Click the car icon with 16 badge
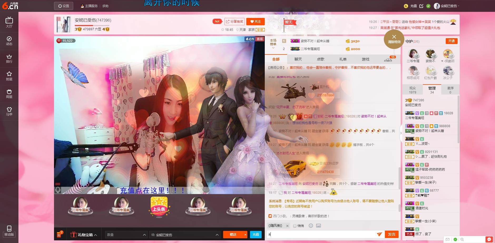Screen dimensions: 495x243 (x=389, y=59)
